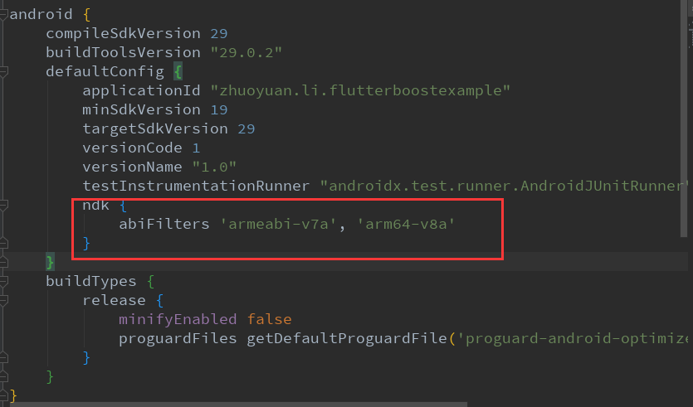
Task: Click the value 19 of minSdkVersion
Action: (219, 109)
